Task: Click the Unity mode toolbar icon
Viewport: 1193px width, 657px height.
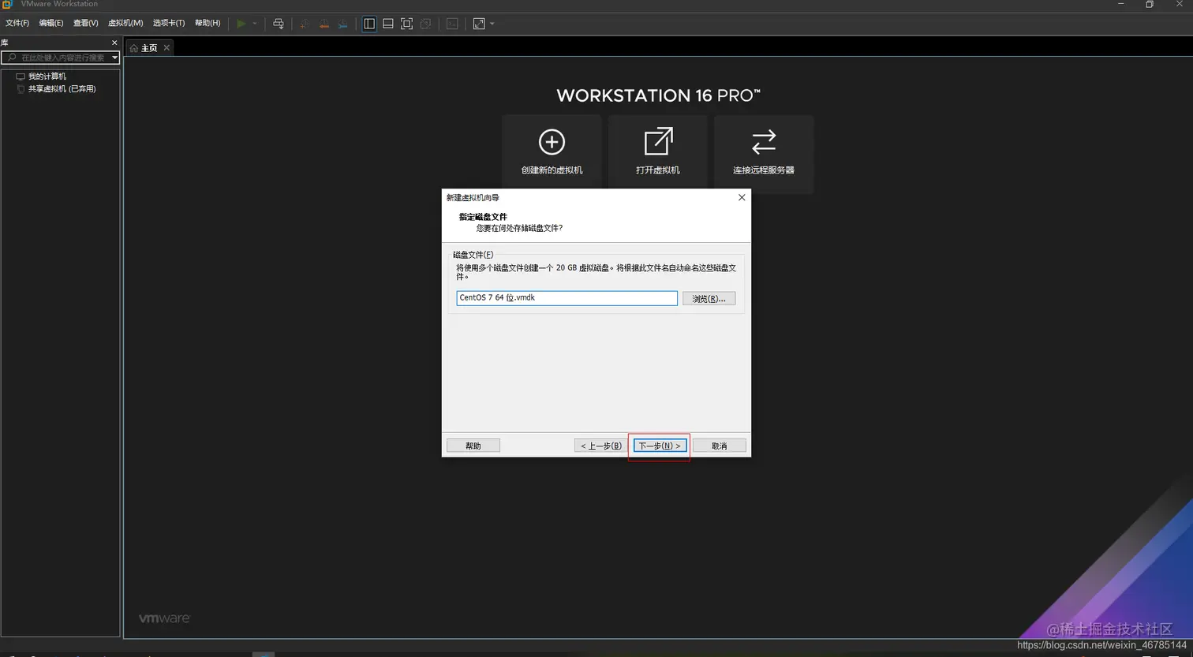Action: pos(426,24)
